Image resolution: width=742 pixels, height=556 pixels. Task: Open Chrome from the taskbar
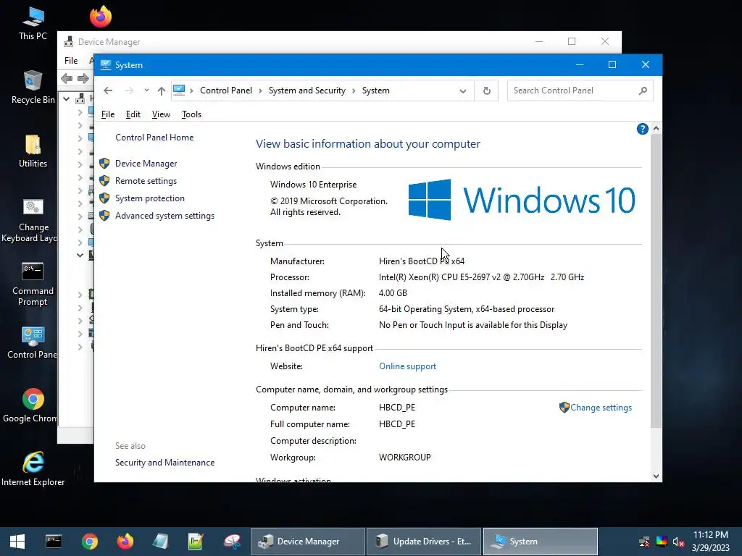coord(89,542)
